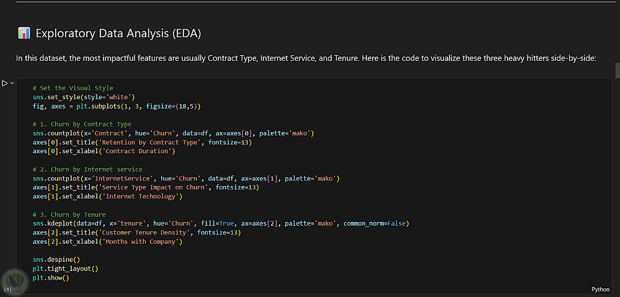The height and width of the screenshot is (297, 620).
Task: Click the vertical scrollbar thumb
Action: [x=618, y=70]
